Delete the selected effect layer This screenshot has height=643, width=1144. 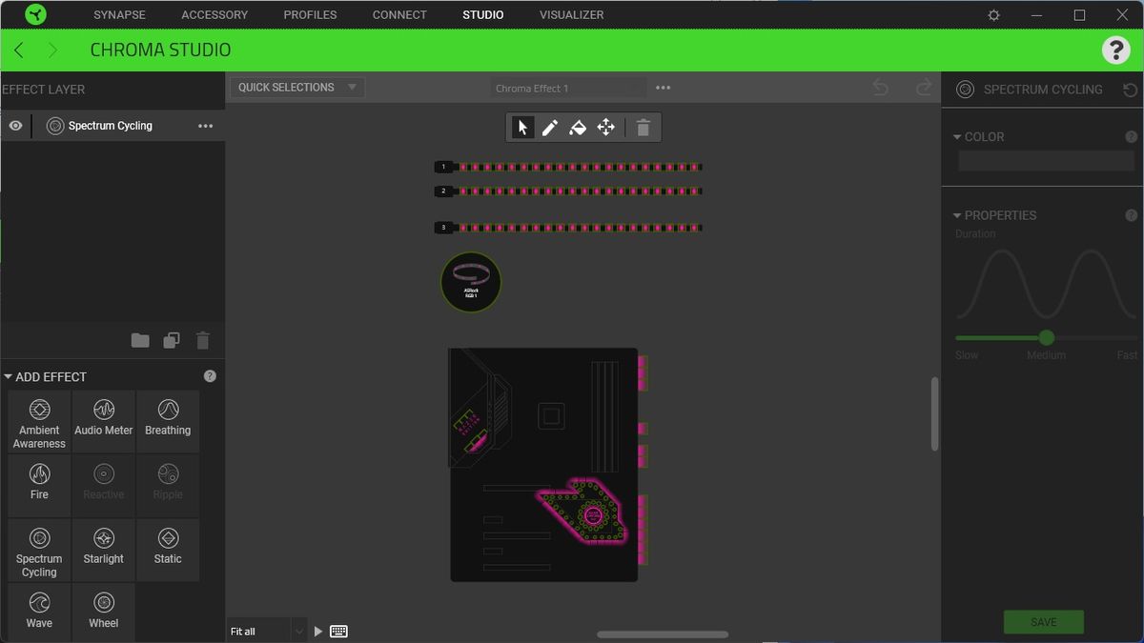coord(202,341)
